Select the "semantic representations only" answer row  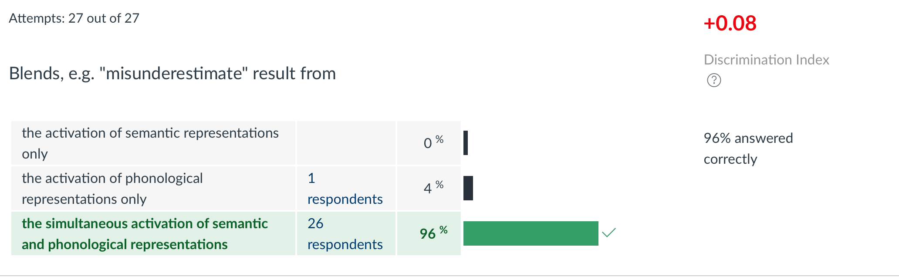tap(150, 143)
